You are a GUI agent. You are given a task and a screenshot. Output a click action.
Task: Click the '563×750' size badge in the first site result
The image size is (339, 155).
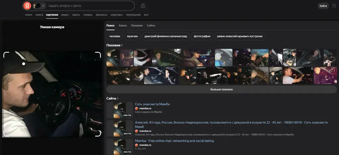tap(127, 116)
